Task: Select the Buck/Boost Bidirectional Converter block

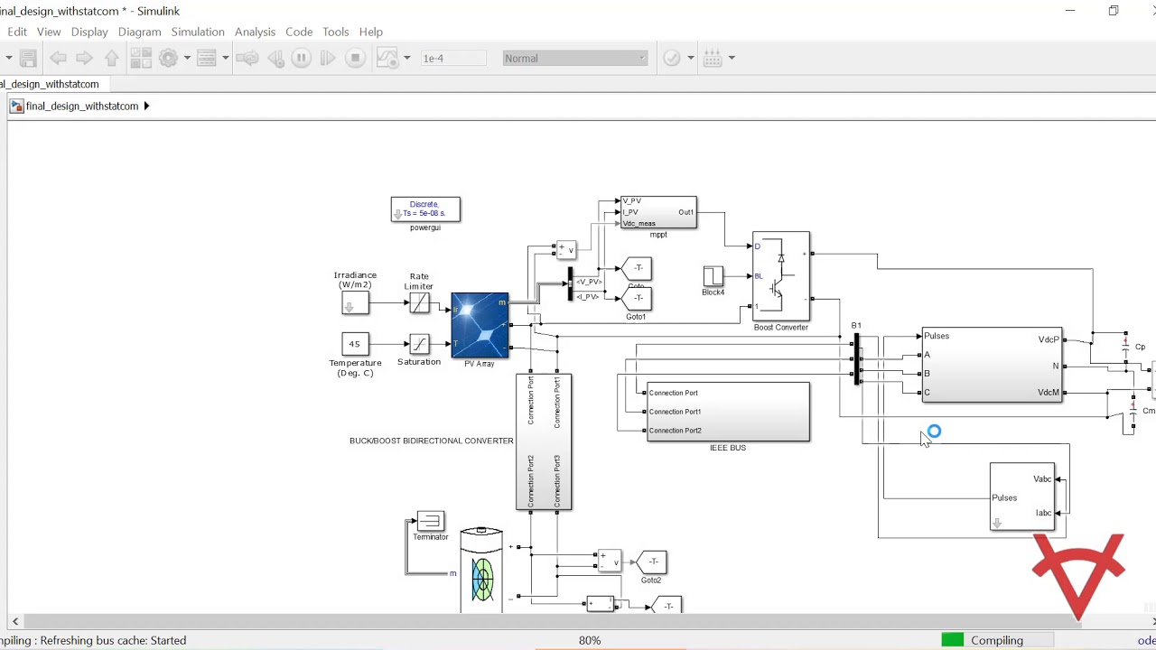Action: coord(544,441)
